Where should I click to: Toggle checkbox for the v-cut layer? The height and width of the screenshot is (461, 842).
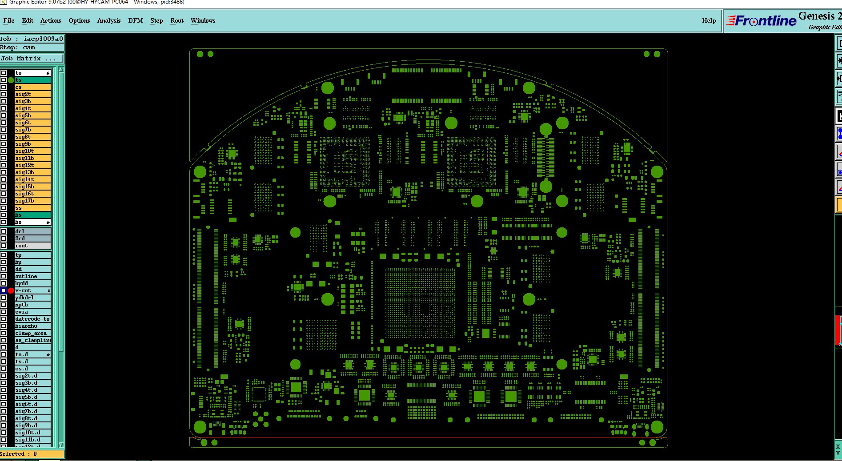(4, 290)
